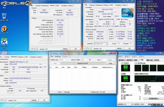Open Memory tab in mainboard CPU-Z window
Image resolution: width=164 pixels, height=107 pixels.
pyautogui.click(x=21, y=57)
